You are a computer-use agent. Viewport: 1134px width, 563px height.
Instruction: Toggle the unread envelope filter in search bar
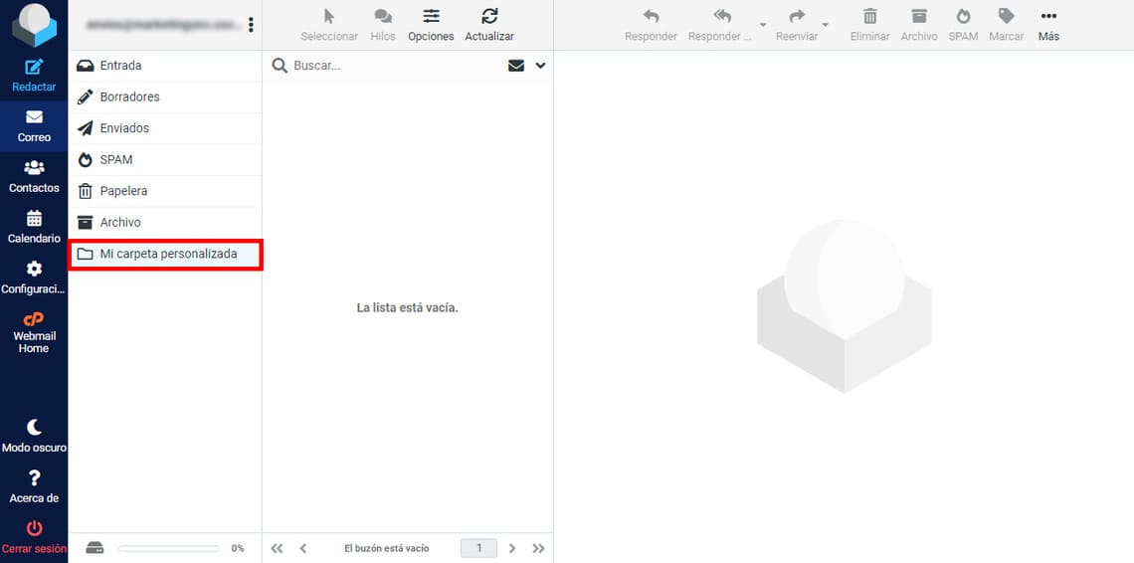tap(516, 66)
